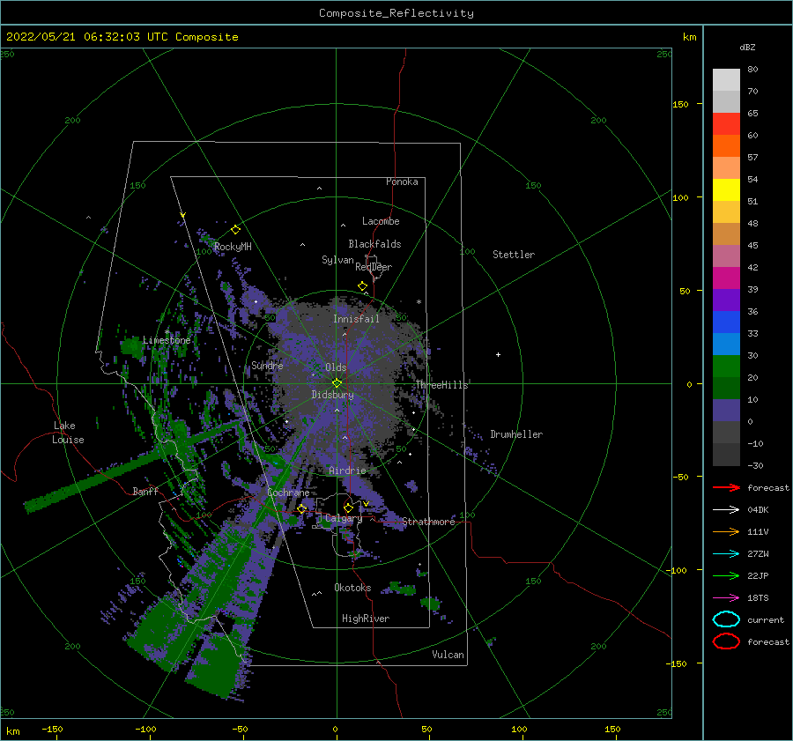Click the Stettler city label

click(x=514, y=255)
